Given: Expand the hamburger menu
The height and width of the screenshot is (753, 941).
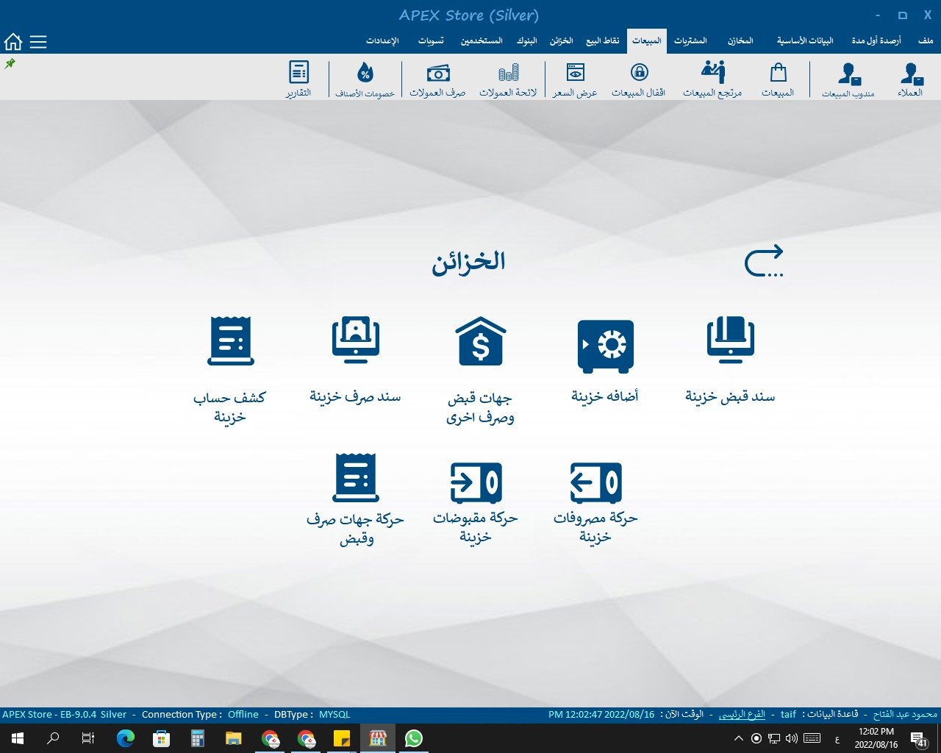Looking at the screenshot, I should pos(38,42).
